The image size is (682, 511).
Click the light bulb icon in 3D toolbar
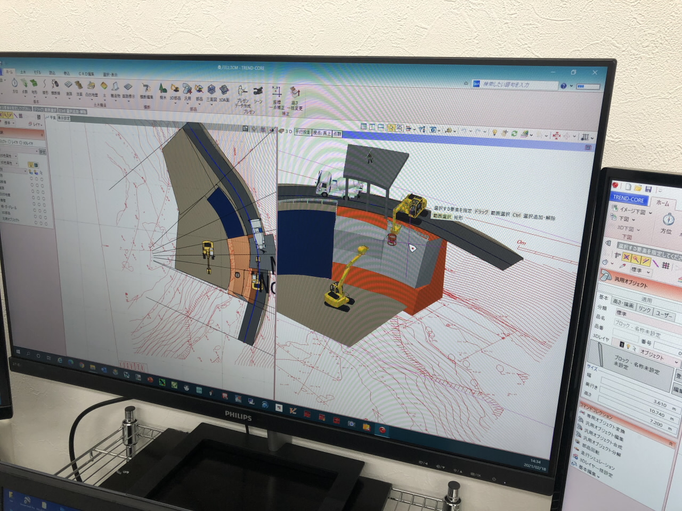494,132
